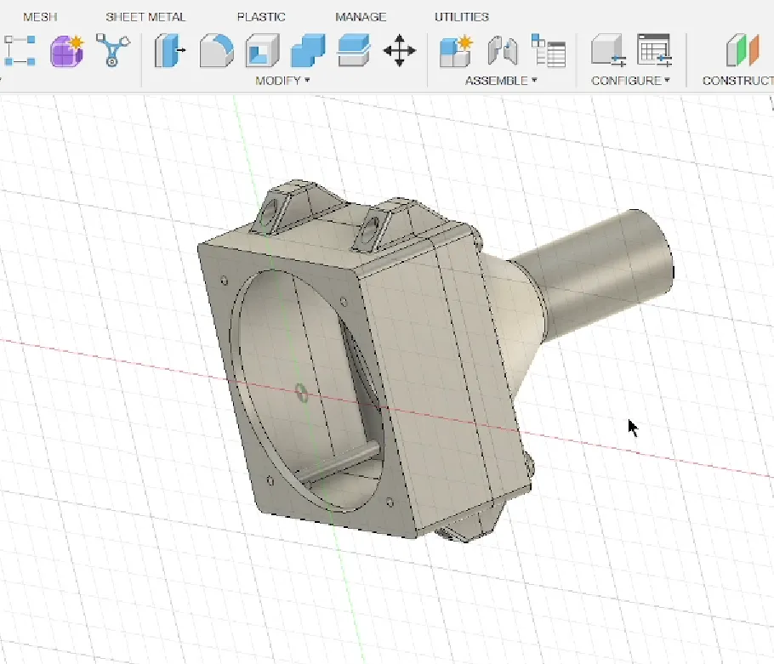The width and height of the screenshot is (774, 664).
Task: Switch to the MANAGE tab
Action: [x=361, y=17]
